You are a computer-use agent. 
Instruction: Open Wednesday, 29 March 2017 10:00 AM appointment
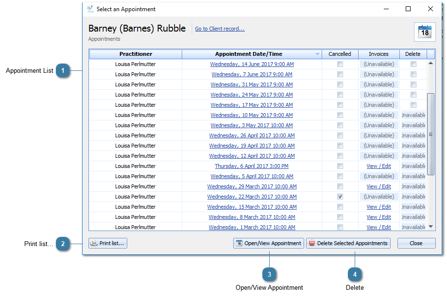click(x=252, y=186)
